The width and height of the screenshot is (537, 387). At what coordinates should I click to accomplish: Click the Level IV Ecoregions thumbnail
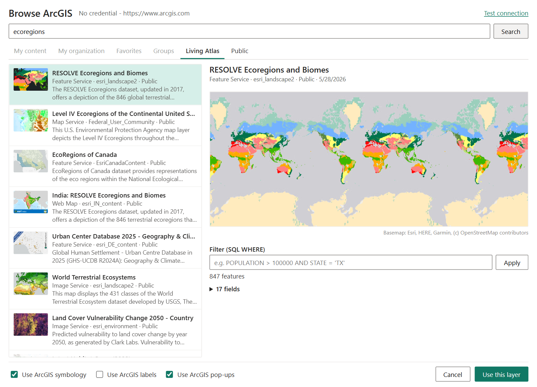[31, 120]
